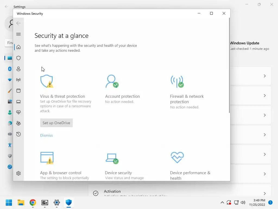Image resolution: width=278 pixels, height=209 pixels.
Task: Open the notification count badge
Action: coord(270,202)
